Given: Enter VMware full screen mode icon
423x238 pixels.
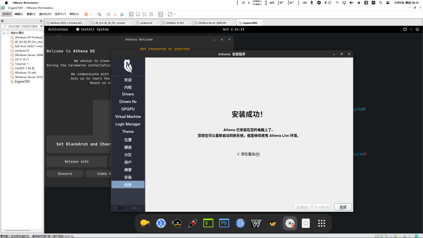Looking at the screenshot, I should click(145, 14).
